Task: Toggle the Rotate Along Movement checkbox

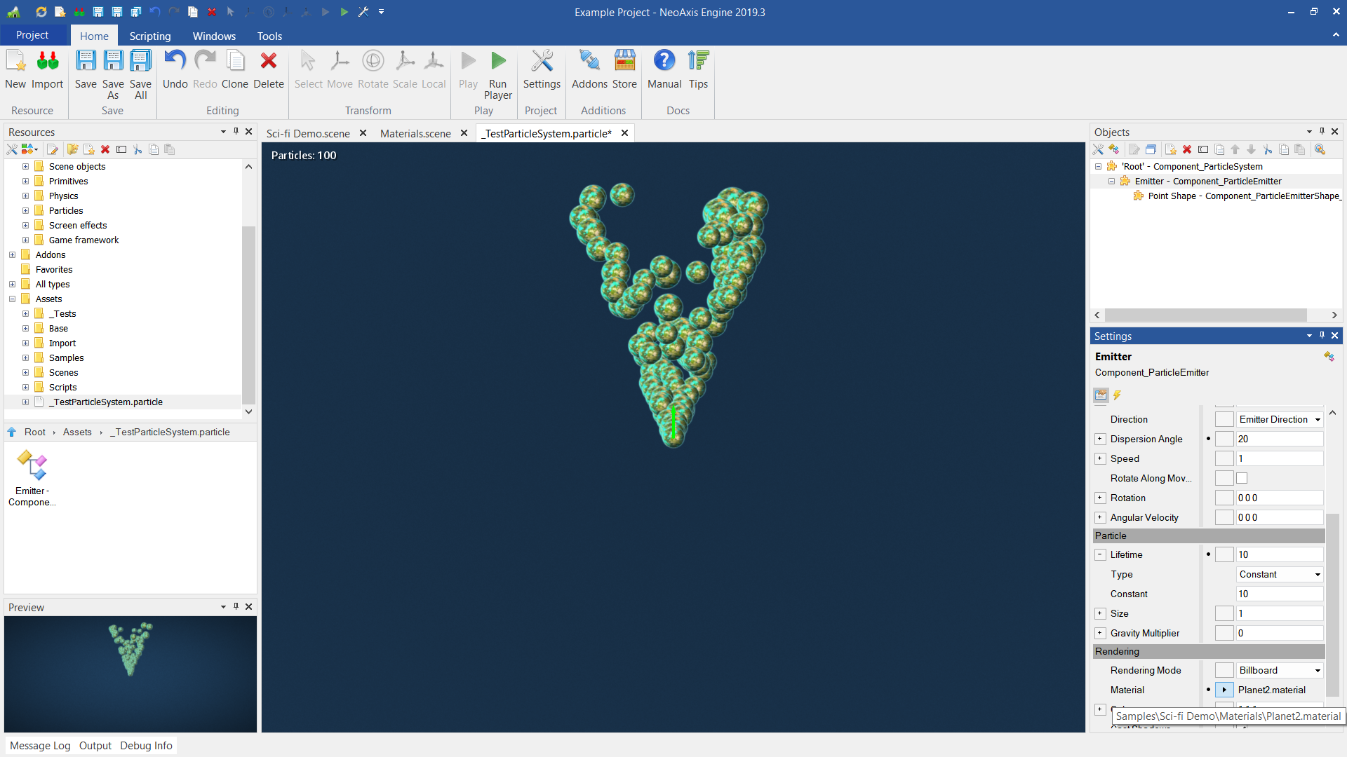Action: point(1242,478)
